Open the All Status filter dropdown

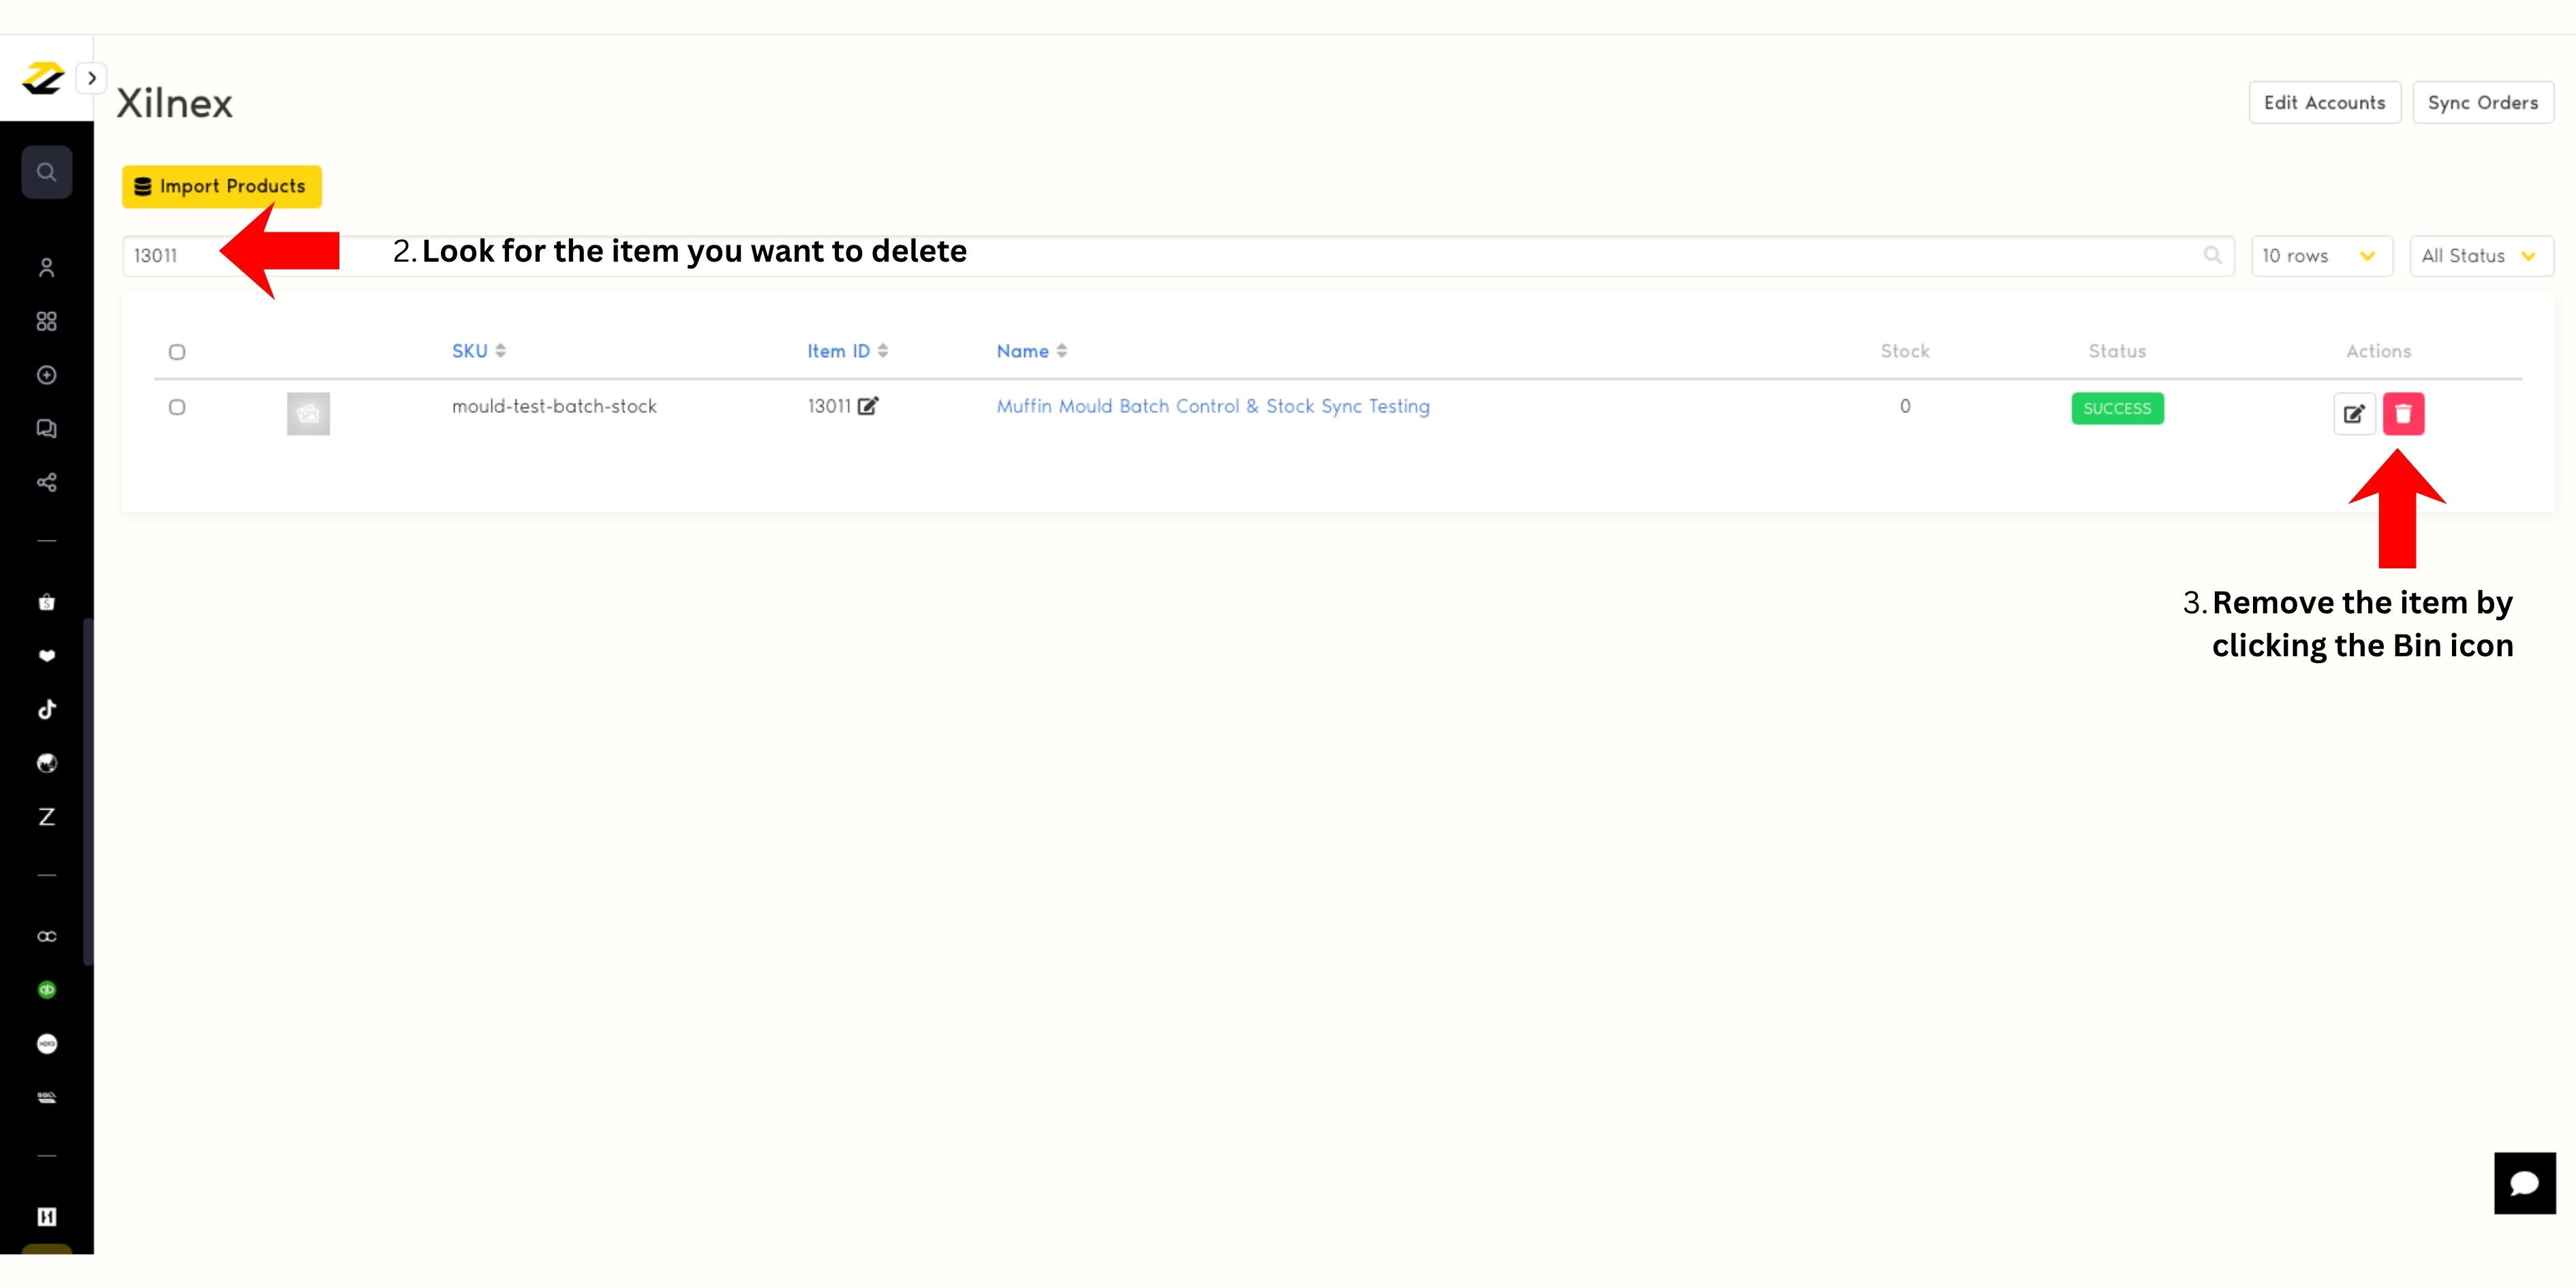pos(2480,256)
